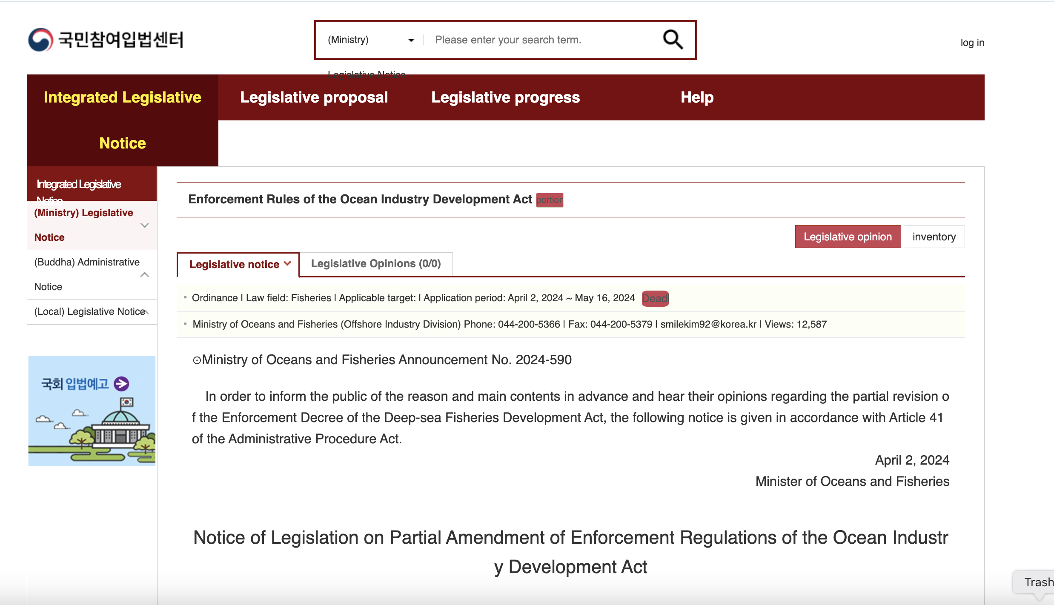Open the Legislative proposal menu
Image resolution: width=1054 pixels, height=605 pixels.
(314, 97)
